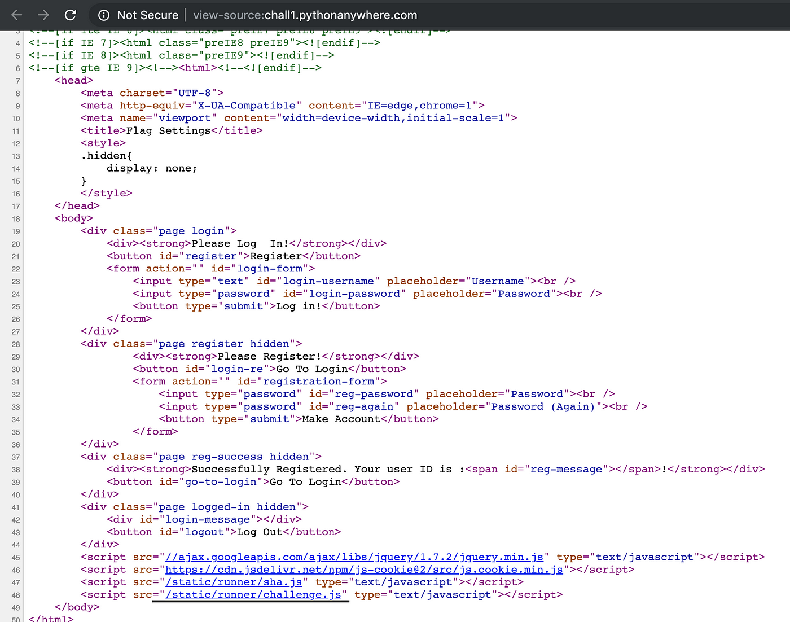
Task: Click the 'width=device-width,initial-scale=1' content value
Action: pyautogui.click(x=393, y=118)
